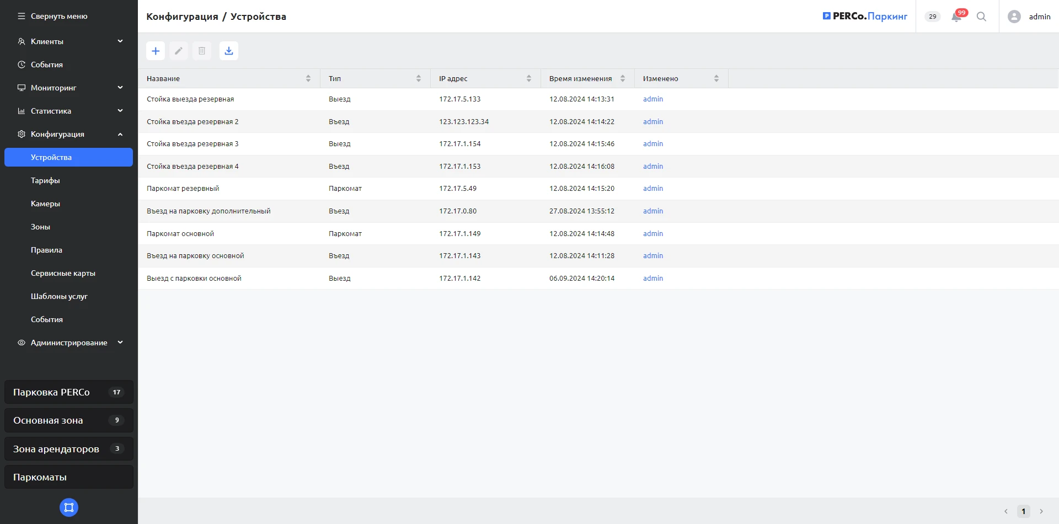1059x524 pixels.
Task: Open the notifications bell icon
Action: (956, 17)
